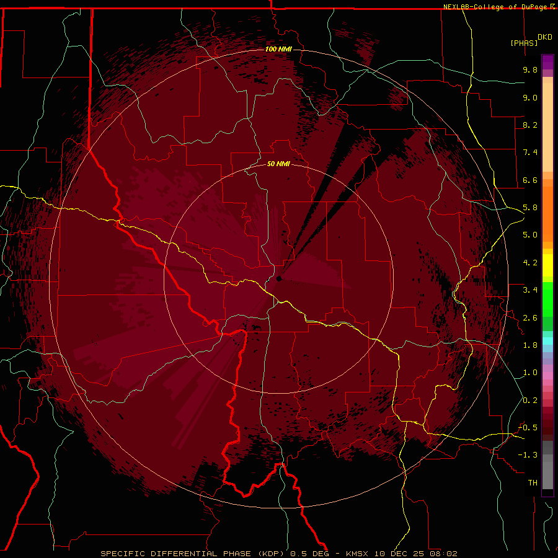Image resolution: width=558 pixels, height=558 pixels.
Task: Click the orange band on the color bar
Action: tap(547, 213)
